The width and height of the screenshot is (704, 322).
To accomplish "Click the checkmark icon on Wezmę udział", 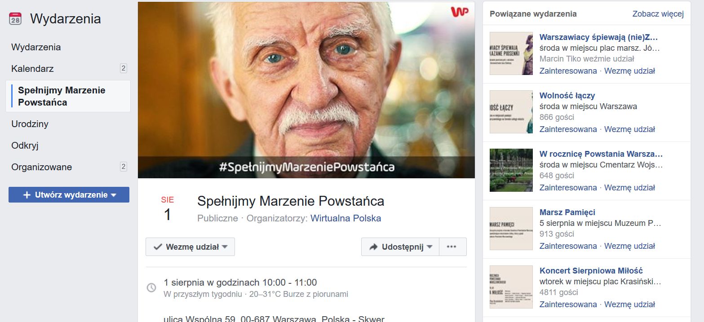I will coord(158,247).
